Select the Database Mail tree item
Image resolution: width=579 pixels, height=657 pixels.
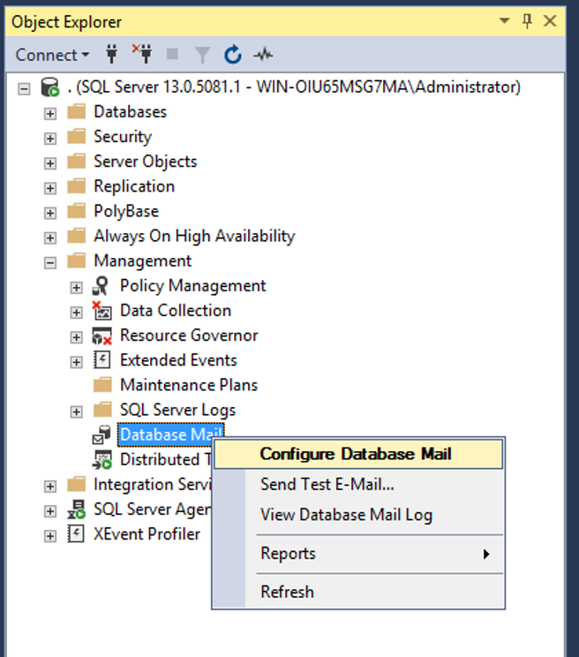tap(171, 434)
